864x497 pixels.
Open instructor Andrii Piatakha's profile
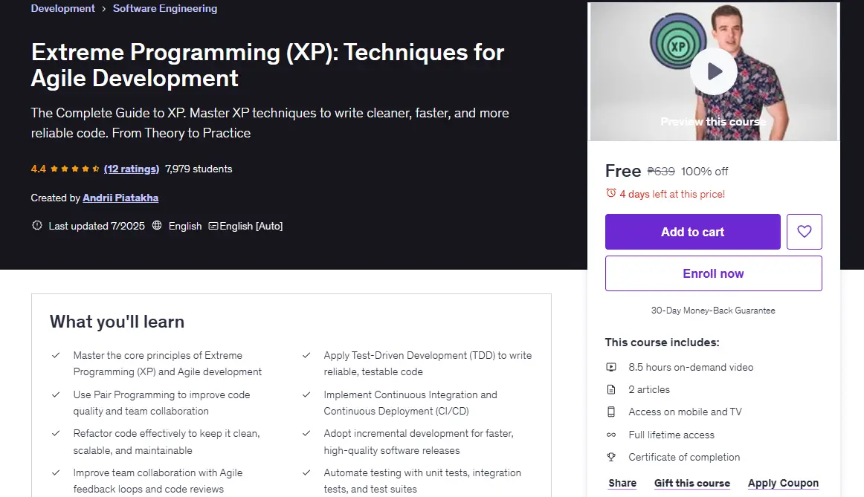click(x=120, y=198)
